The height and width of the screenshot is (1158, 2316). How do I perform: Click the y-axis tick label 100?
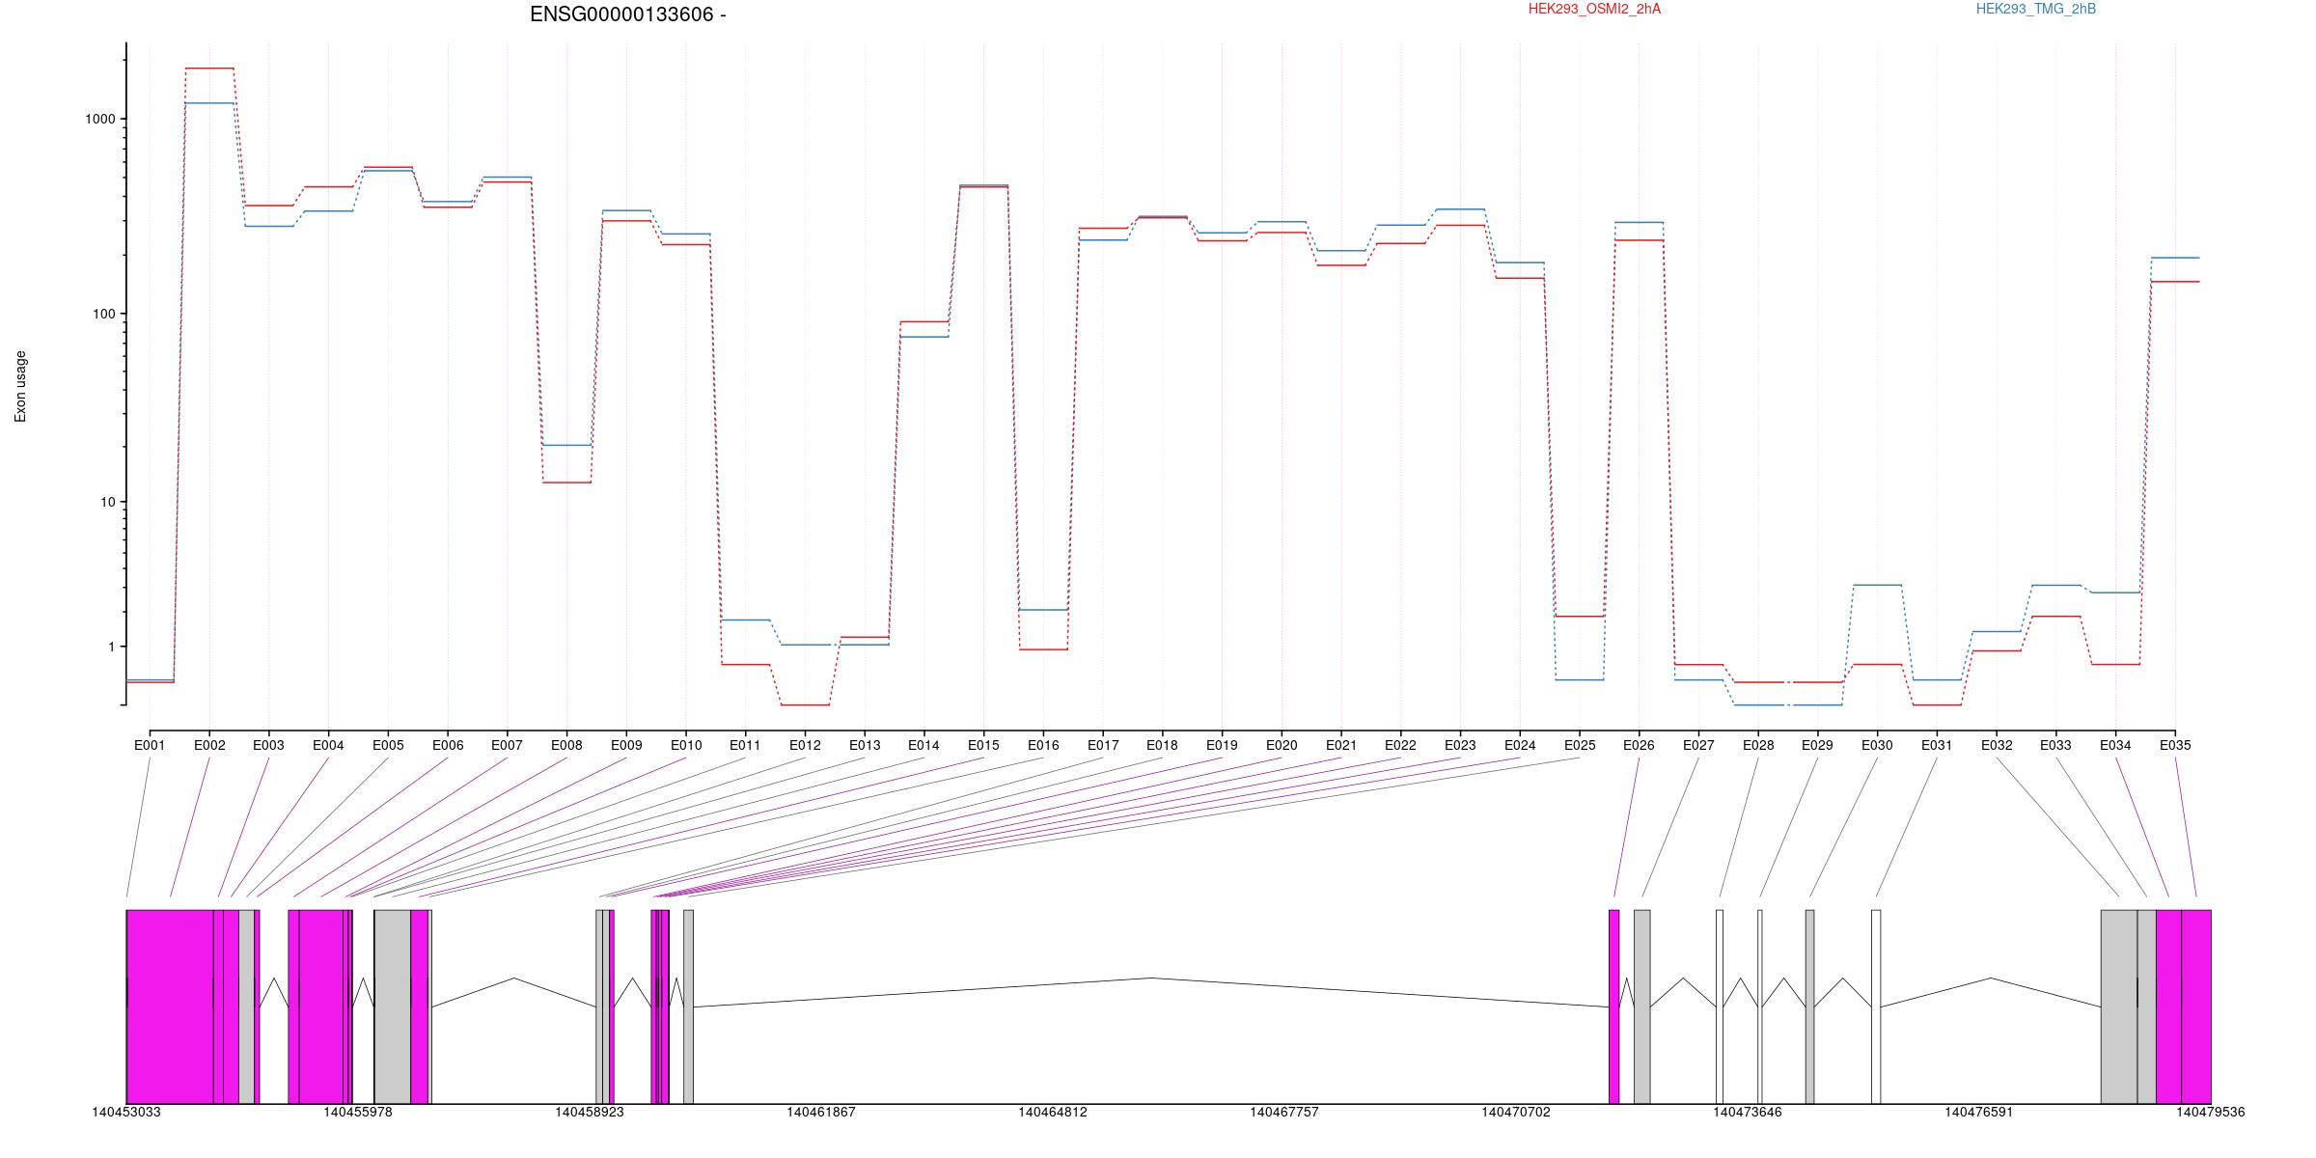104,314
